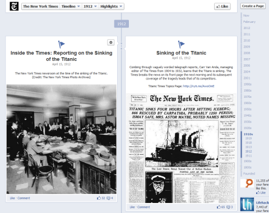View the 32 likes on newsroom post
The width and height of the screenshot is (269, 213).
pyautogui.click(x=101, y=198)
